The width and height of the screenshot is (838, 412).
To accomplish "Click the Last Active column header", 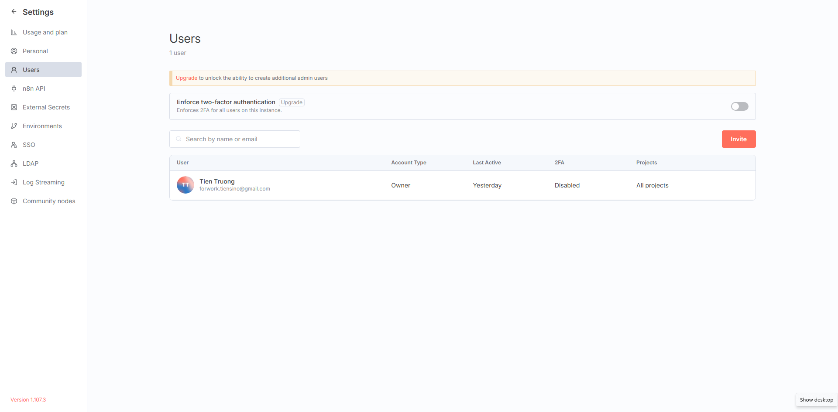I will tap(487, 163).
